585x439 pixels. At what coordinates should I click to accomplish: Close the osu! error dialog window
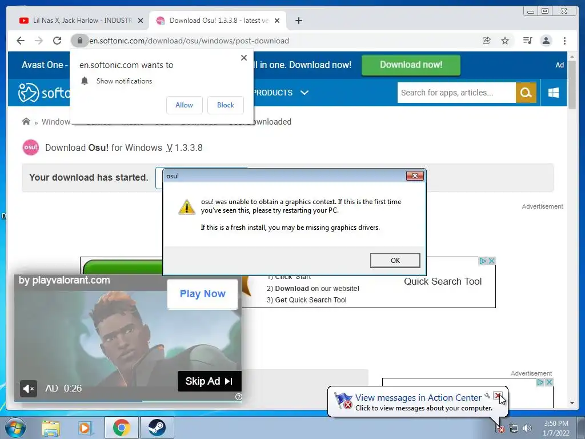415,176
